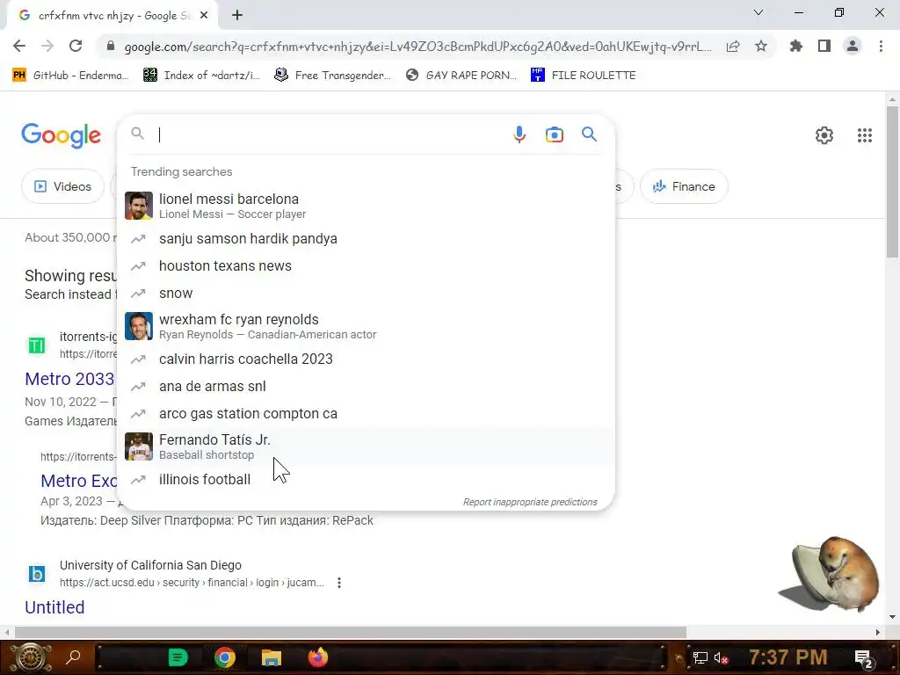
Task: Open the Chrome profile avatar
Action: point(853,46)
